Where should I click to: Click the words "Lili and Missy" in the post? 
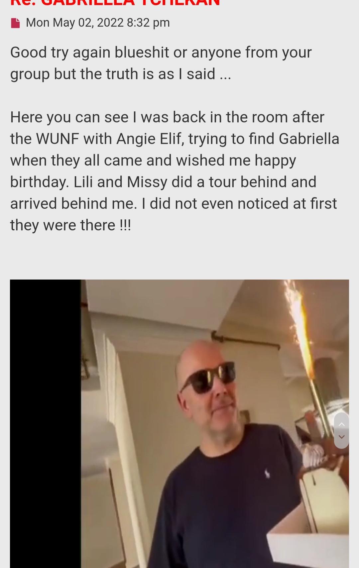(x=120, y=182)
